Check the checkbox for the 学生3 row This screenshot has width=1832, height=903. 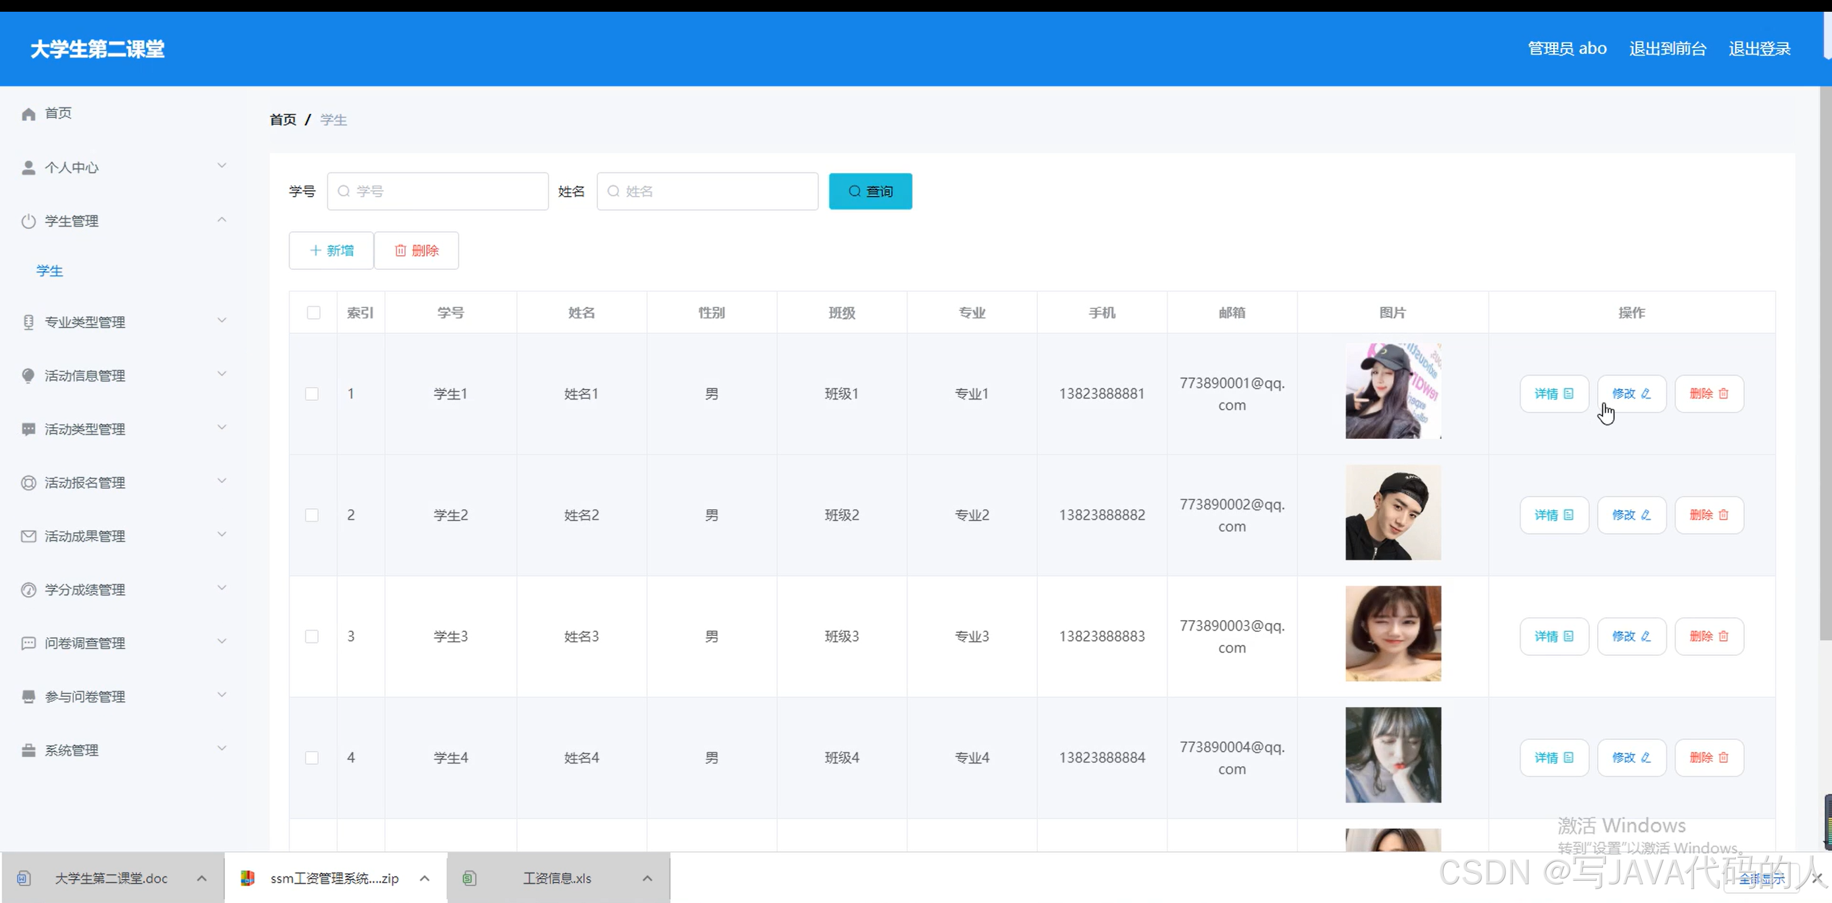click(311, 637)
